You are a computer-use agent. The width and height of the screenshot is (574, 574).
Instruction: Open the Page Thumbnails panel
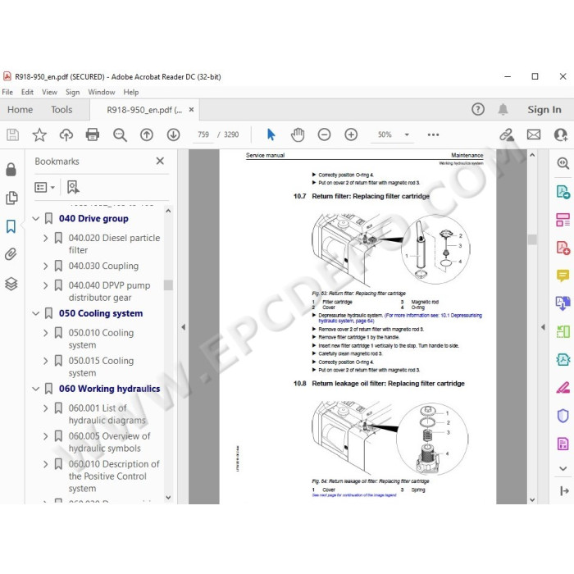click(11, 198)
